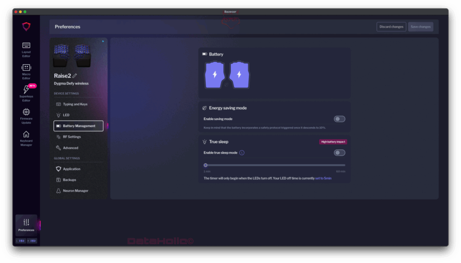Click the Bazecor logo icon
The image size is (461, 263).
[x=26, y=27]
